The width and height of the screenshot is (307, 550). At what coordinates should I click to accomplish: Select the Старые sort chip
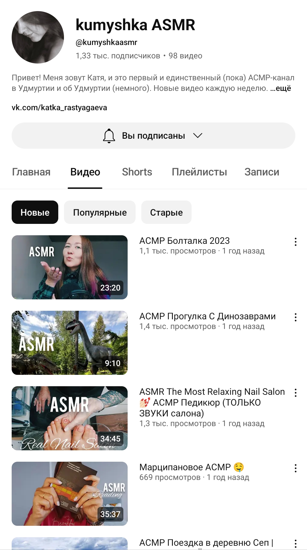pos(166,212)
